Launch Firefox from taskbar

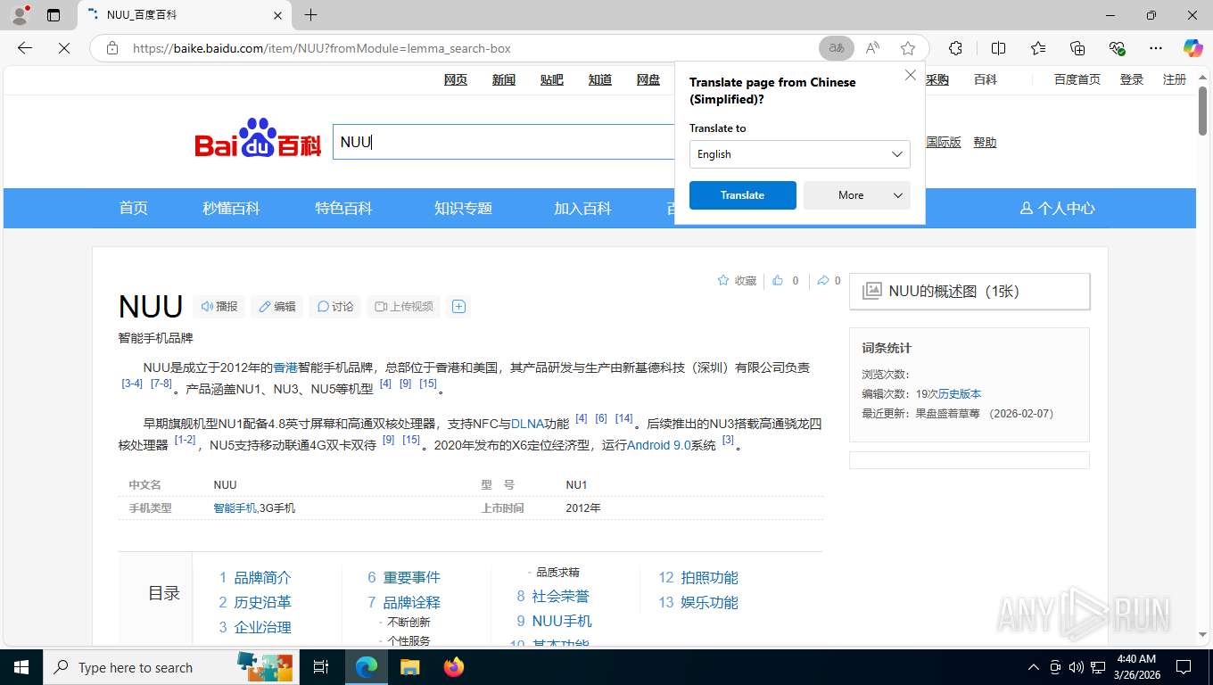454,667
